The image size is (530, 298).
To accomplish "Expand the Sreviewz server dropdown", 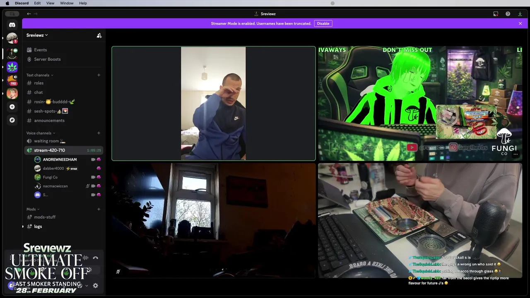I will pyautogui.click(x=37, y=35).
